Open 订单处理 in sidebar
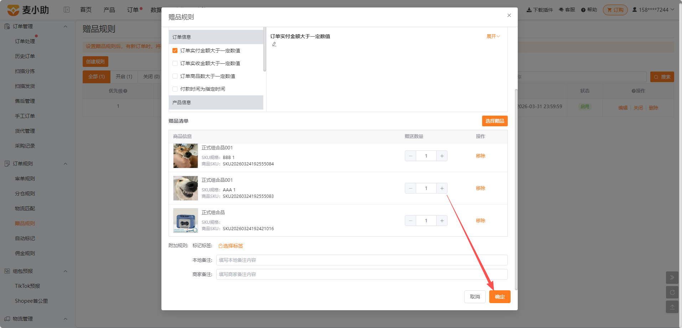 pos(25,41)
